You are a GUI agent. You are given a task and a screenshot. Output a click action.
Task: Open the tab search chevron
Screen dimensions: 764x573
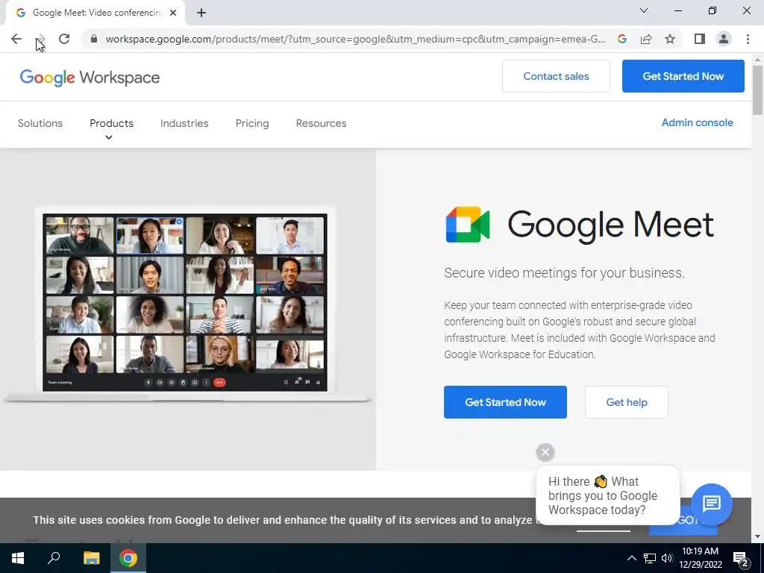(x=644, y=10)
